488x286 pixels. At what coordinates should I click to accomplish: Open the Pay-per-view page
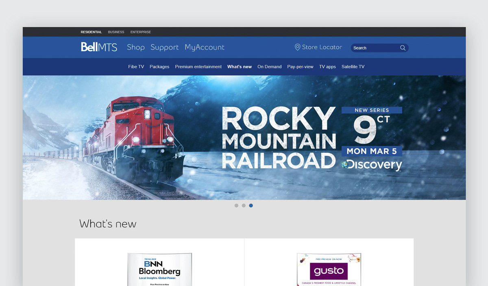click(x=301, y=67)
